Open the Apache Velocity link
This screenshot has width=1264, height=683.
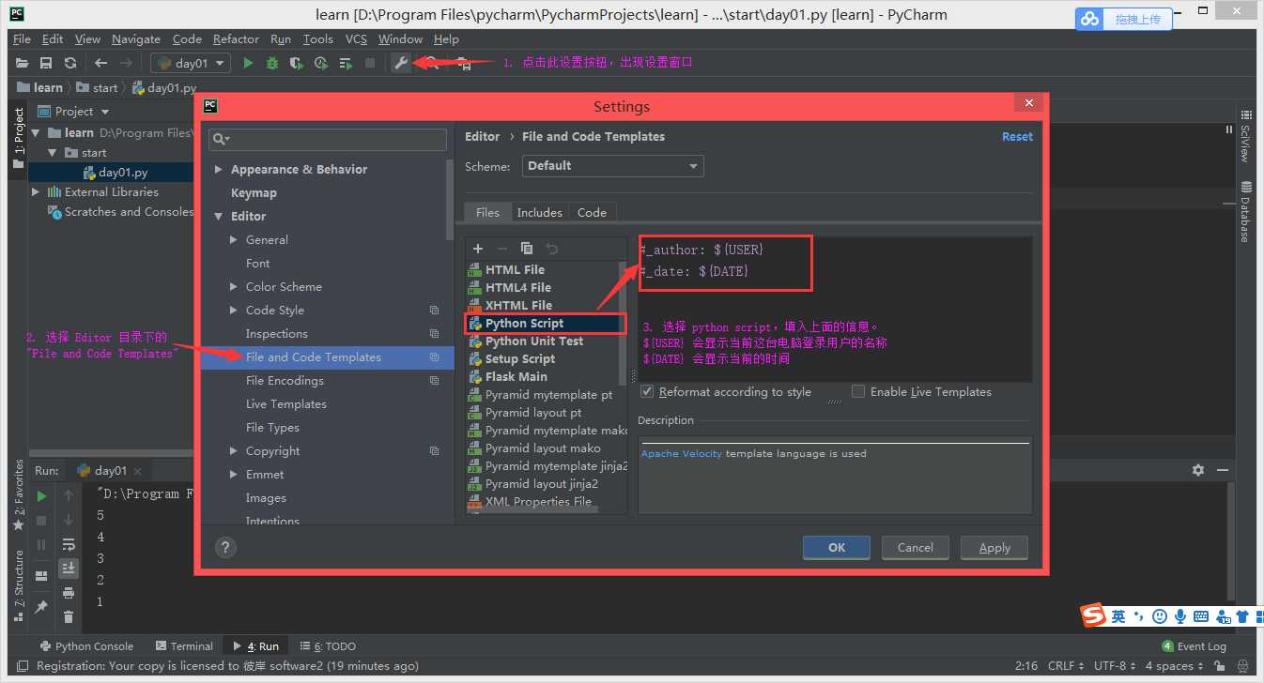(682, 454)
